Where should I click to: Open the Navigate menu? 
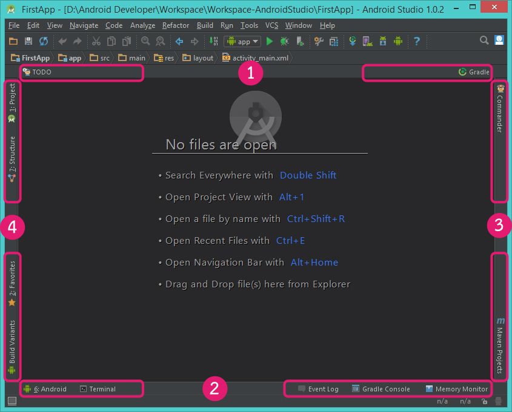pyautogui.click(x=84, y=25)
